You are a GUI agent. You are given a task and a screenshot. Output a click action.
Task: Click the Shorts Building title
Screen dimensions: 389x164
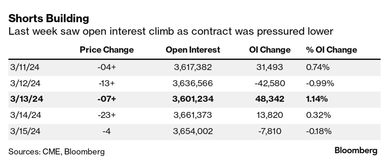click(x=49, y=19)
